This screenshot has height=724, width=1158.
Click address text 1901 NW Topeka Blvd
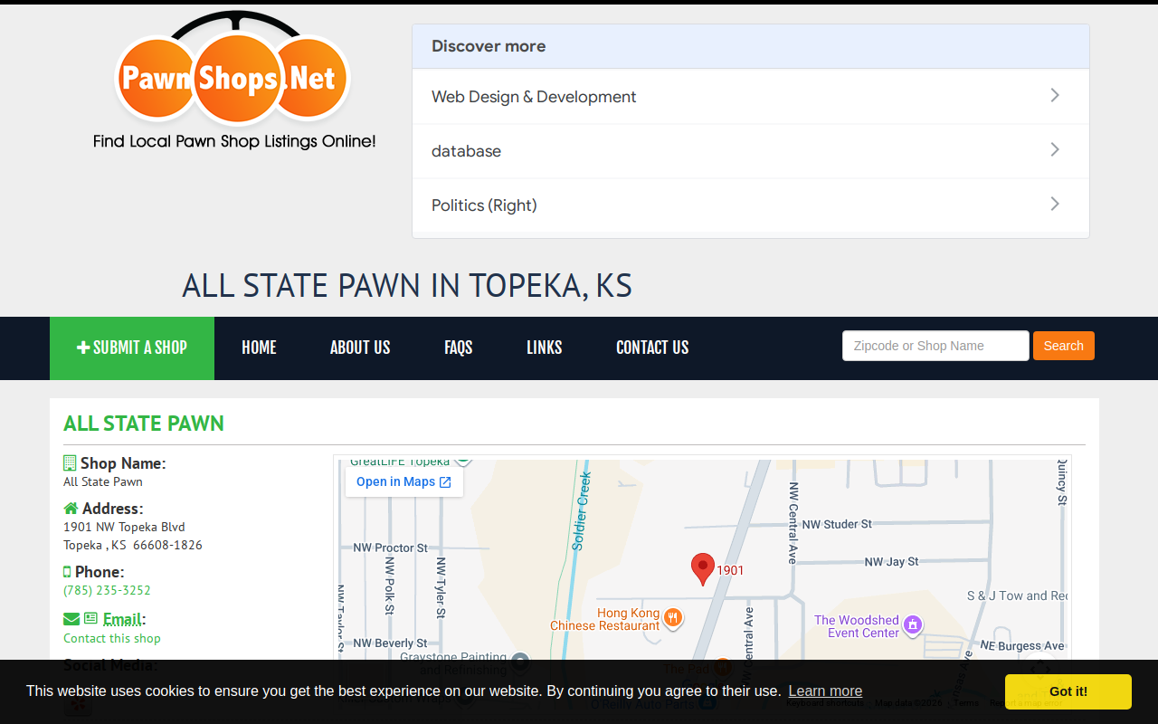(124, 527)
